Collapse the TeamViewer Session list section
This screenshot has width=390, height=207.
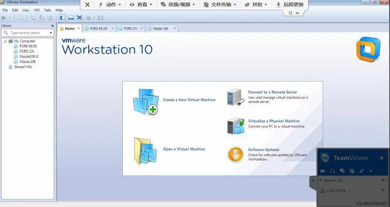point(321,180)
